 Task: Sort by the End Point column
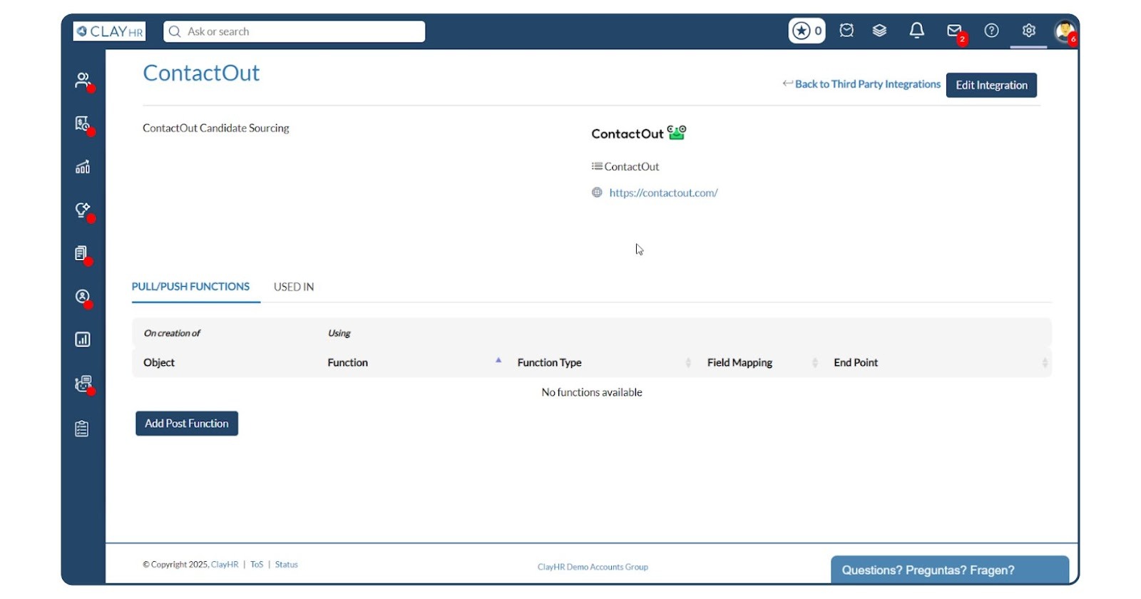tap(940, 362)
